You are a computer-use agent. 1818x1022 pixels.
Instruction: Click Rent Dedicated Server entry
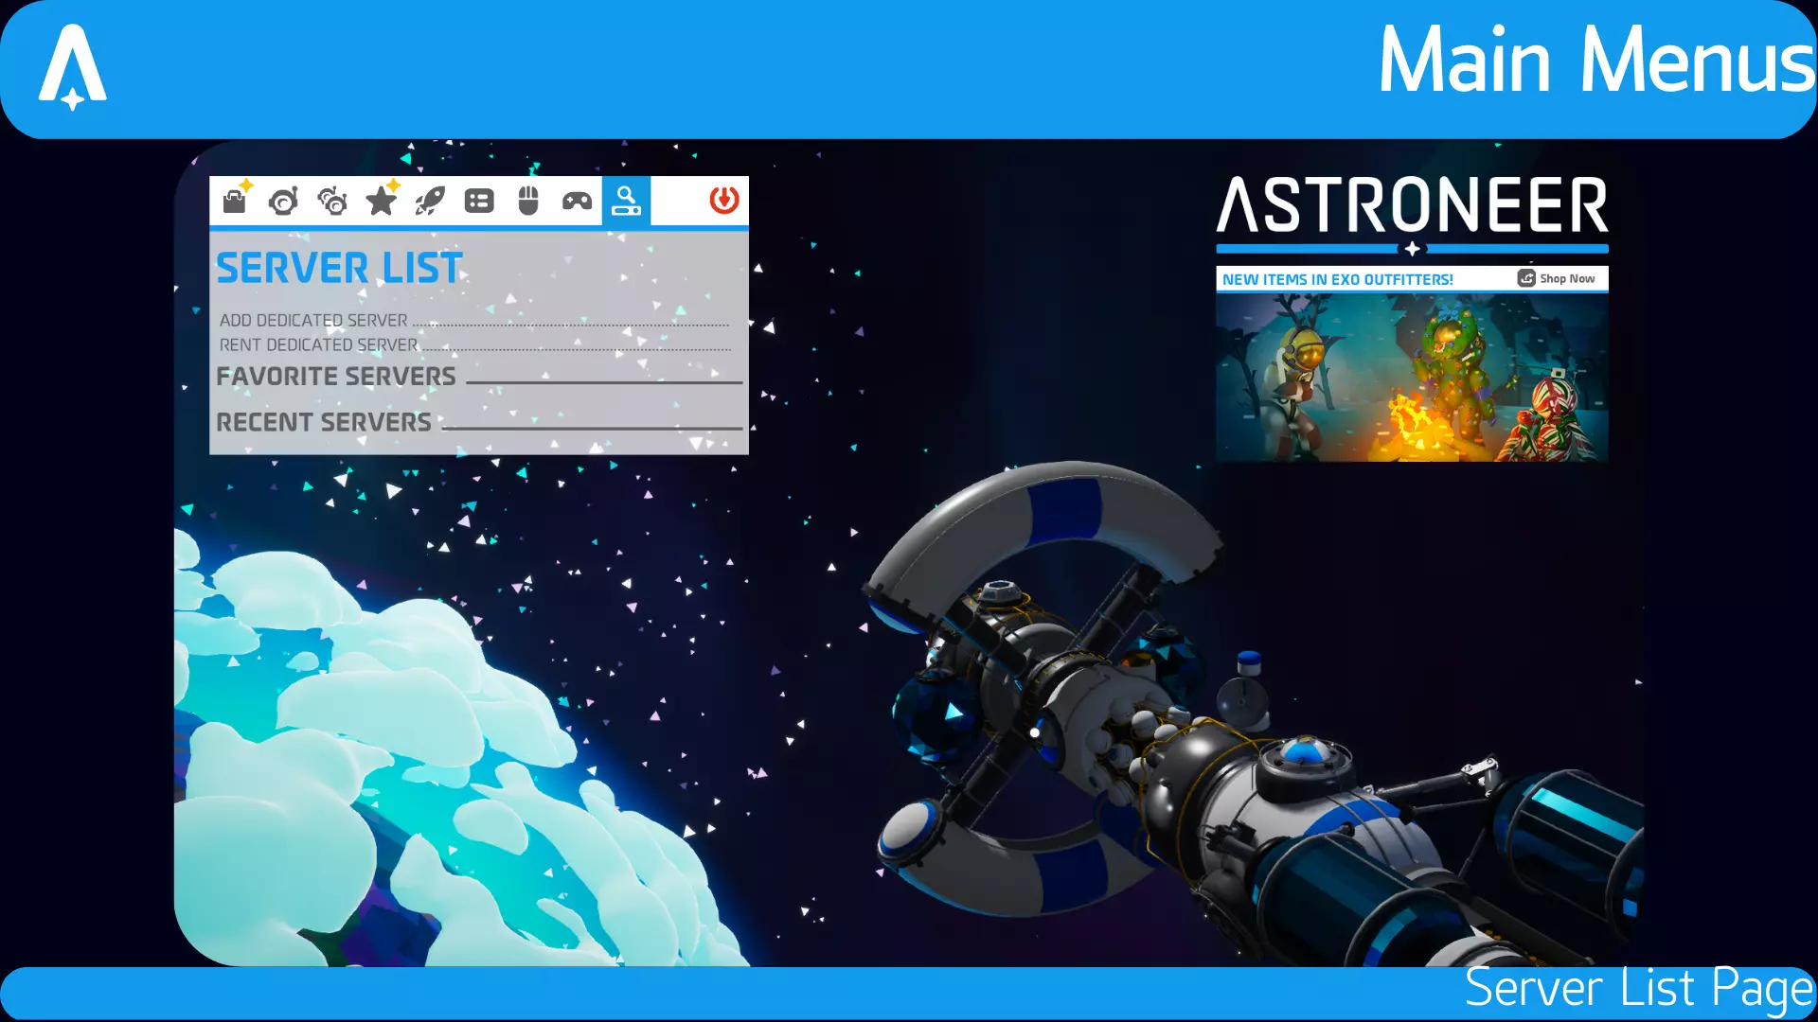[319, 345]
